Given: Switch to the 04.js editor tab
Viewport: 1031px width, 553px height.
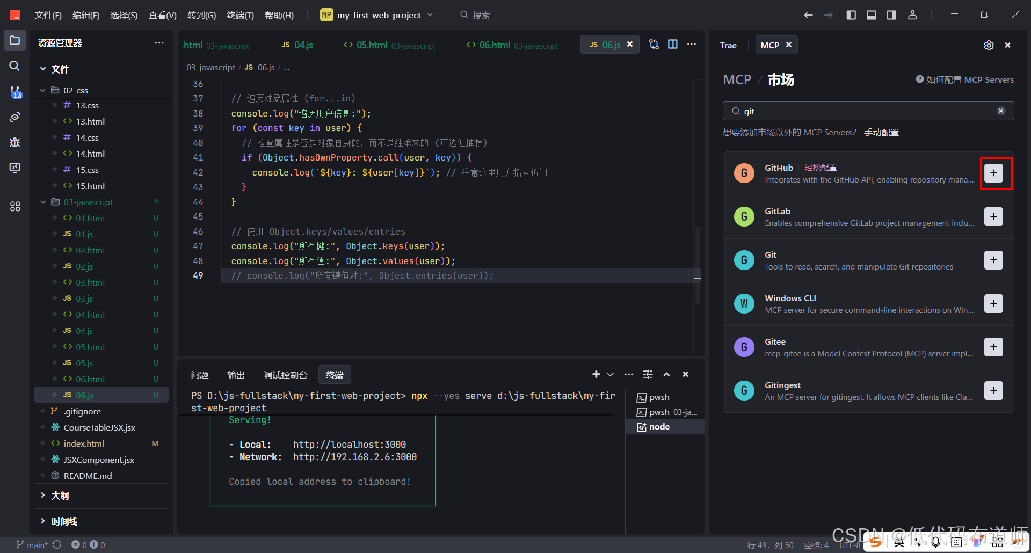Looking at the screenshot, I should coord(297,45).
